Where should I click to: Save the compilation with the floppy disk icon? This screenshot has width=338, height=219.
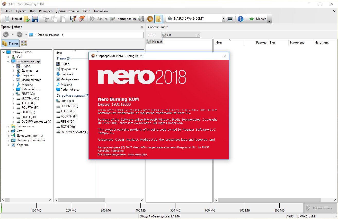click(x=35, y=19)
